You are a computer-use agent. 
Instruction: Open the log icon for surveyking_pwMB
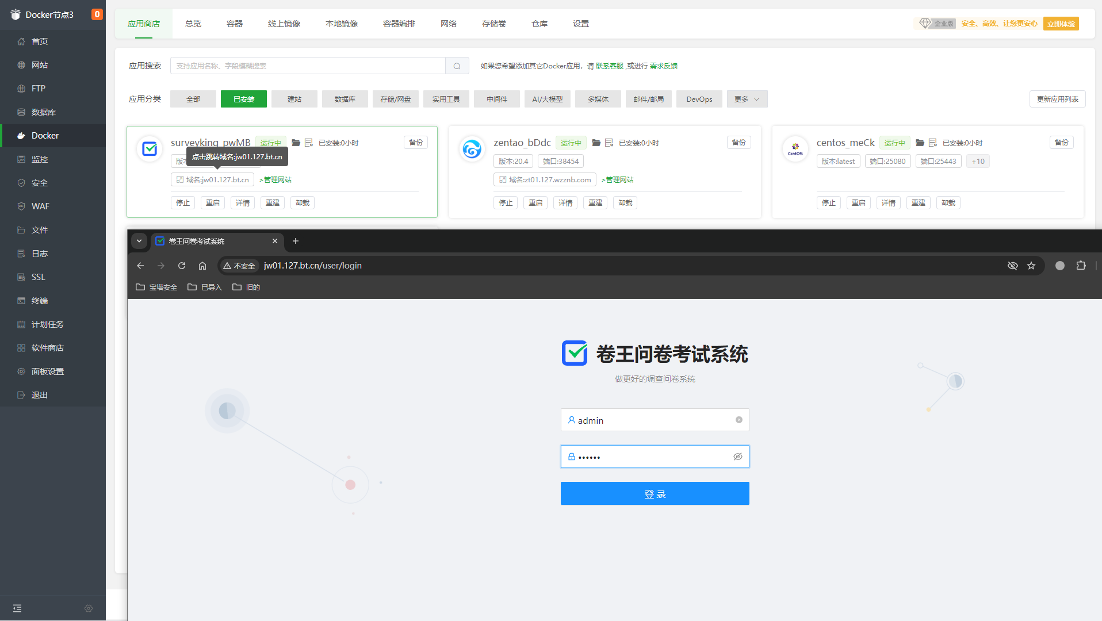pos(309,143)
